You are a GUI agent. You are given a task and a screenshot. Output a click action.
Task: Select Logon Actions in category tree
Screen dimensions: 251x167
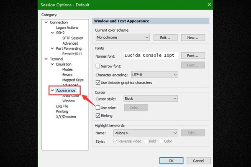[x=67, y=28]
